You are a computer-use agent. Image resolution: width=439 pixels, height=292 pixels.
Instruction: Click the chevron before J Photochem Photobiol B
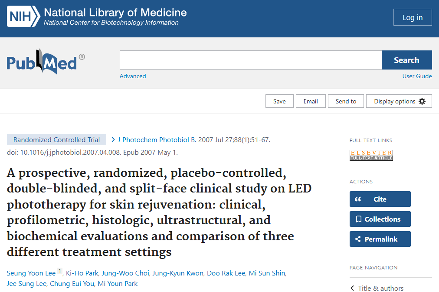[114, 139]
